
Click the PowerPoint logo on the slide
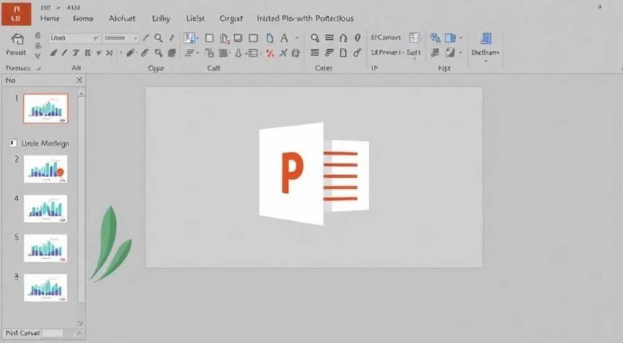coord(314,173)
